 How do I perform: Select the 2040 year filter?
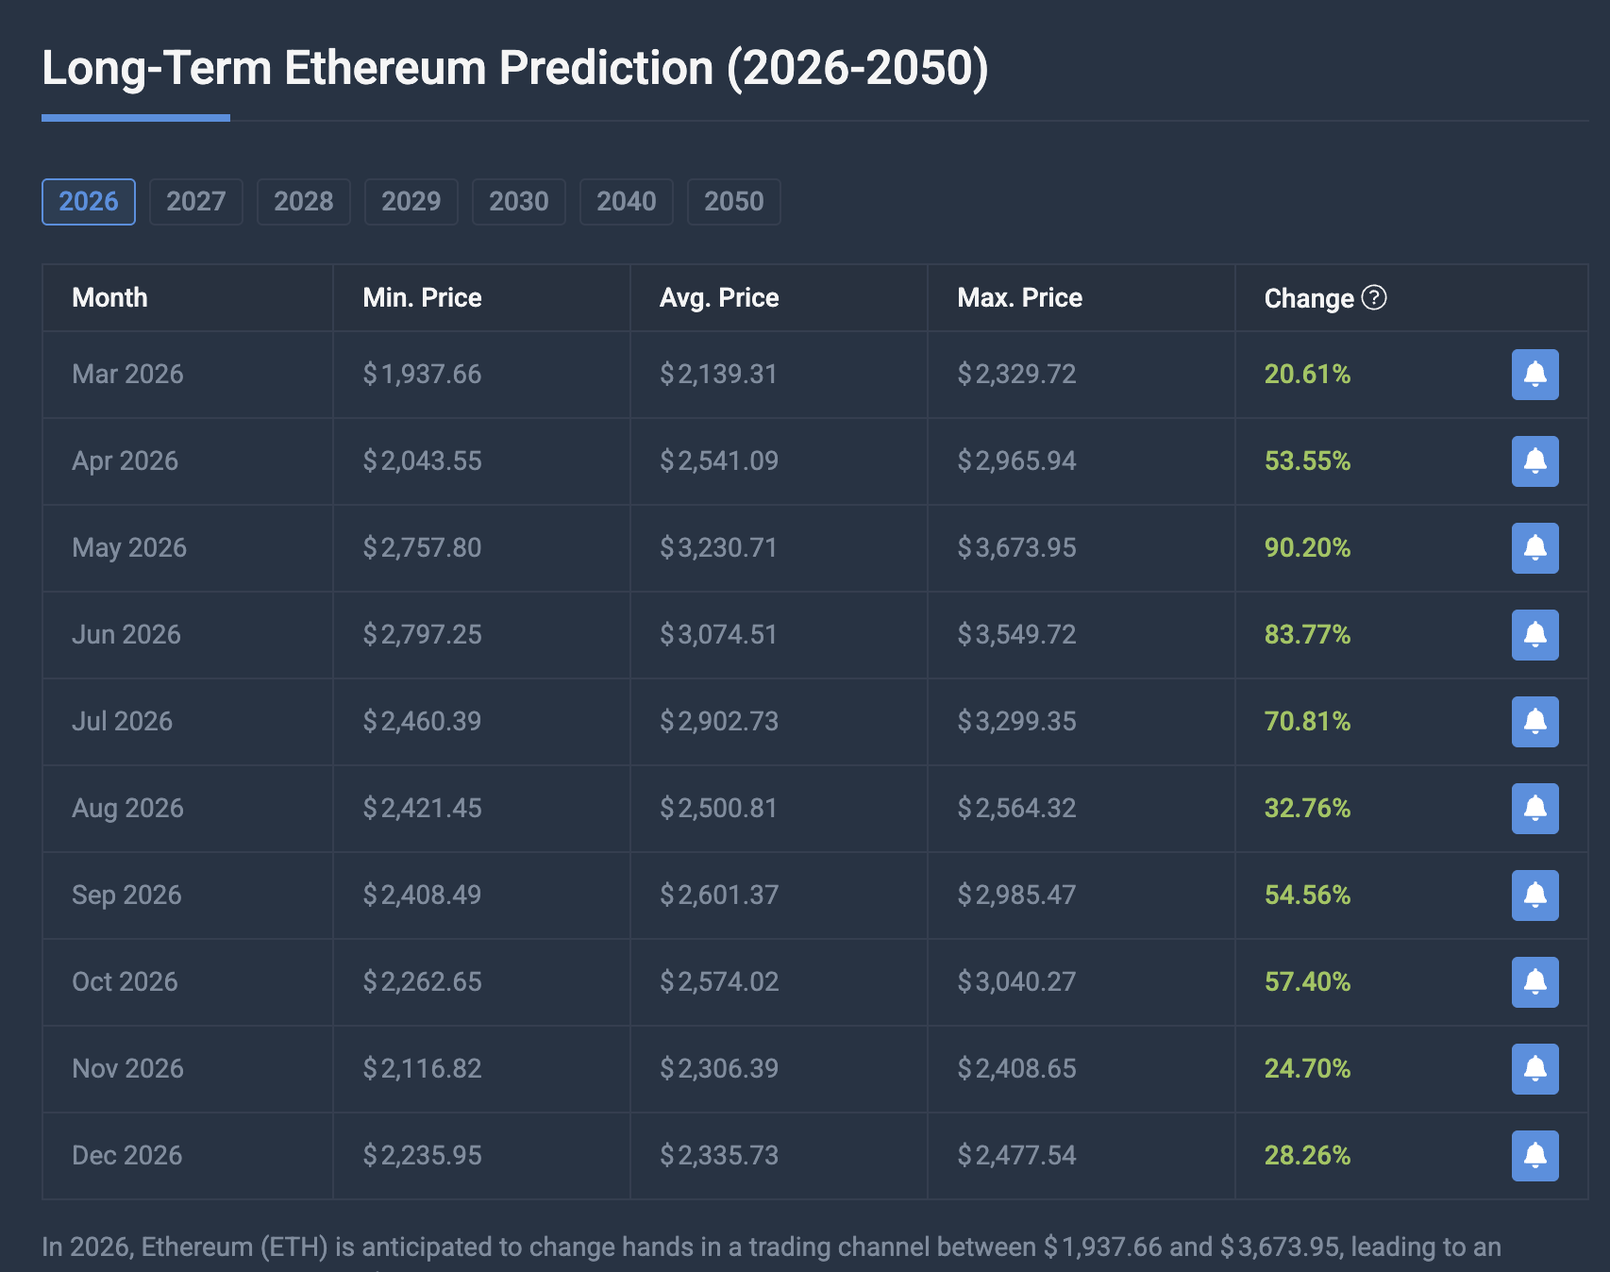pyautogui.click(x=626, y=201)
